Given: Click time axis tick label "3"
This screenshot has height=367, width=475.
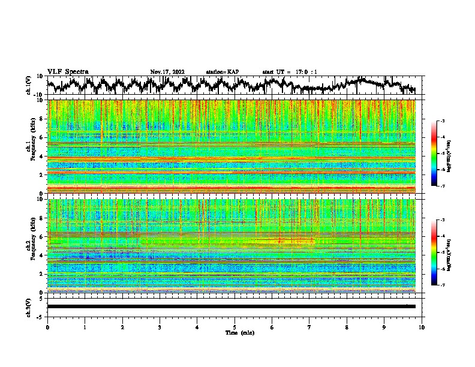Looking at the screenshot, I should pos(160,327).
